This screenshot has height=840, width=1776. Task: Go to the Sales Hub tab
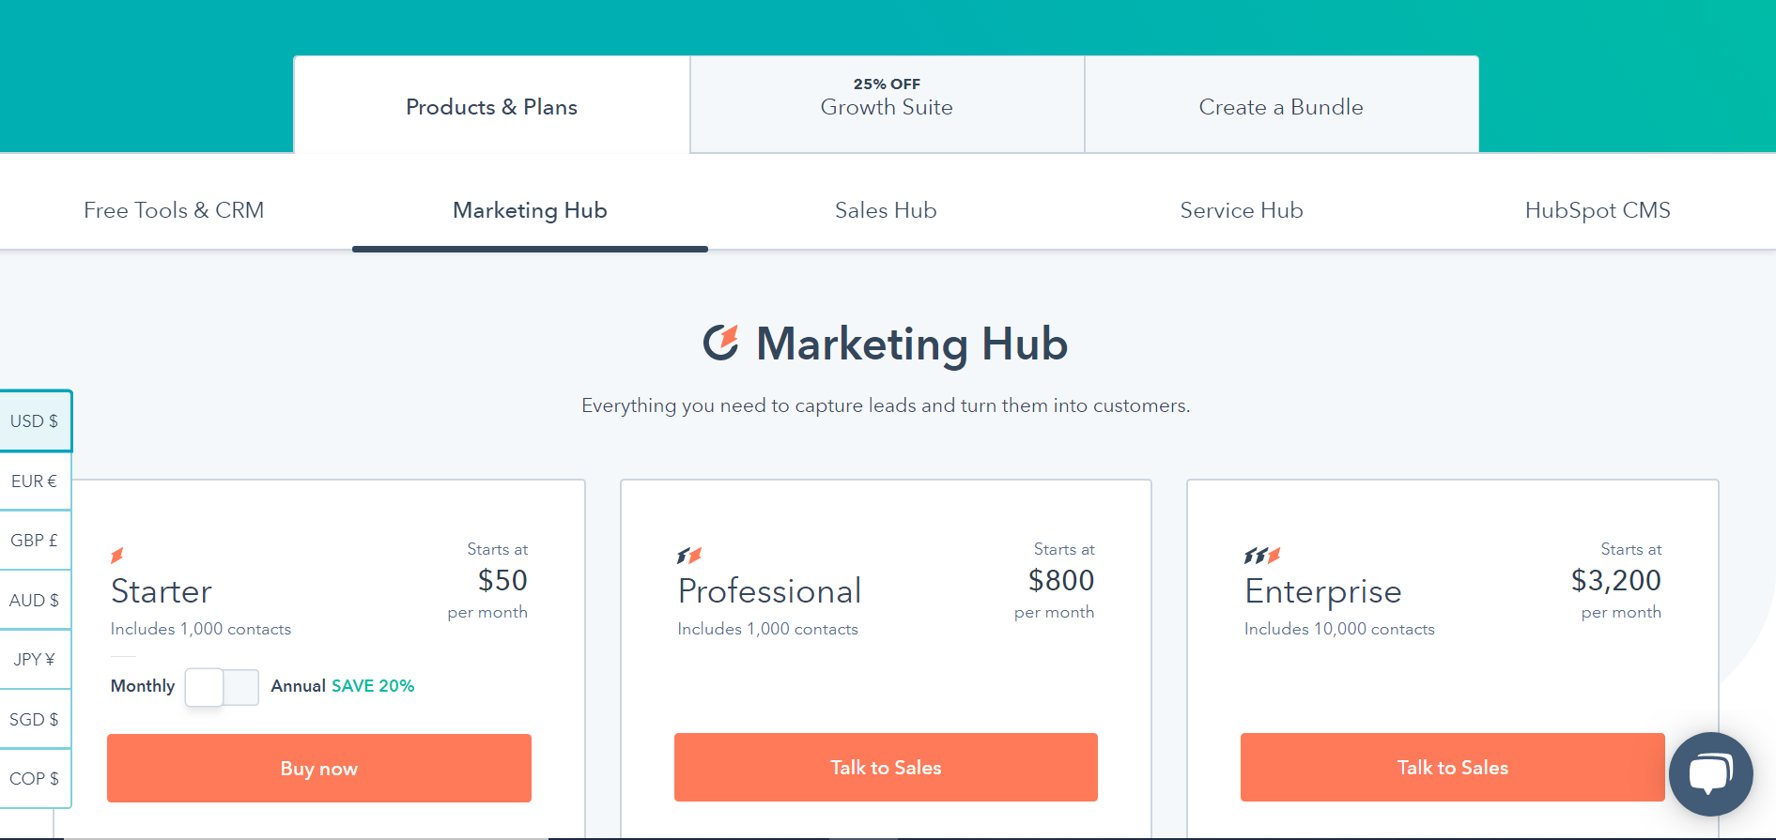(x=886, y=210)
